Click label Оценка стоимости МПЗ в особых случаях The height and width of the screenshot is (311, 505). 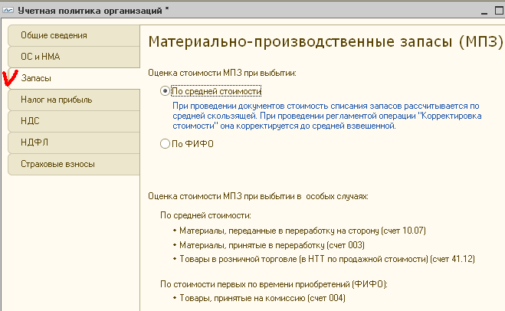(x=258, y=196)
